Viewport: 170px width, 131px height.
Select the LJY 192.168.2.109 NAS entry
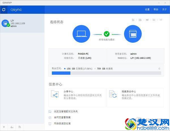click(x=22, y=23)
